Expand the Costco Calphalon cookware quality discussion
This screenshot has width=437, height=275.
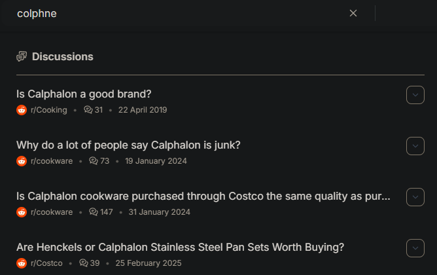(415, 197)
